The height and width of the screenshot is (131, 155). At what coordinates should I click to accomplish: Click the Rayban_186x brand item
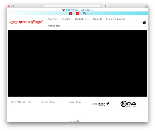pos(48,102)
